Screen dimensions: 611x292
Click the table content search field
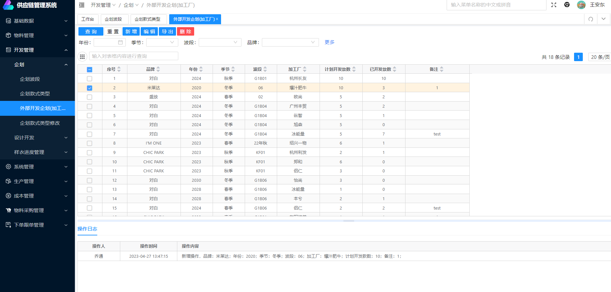(134, 56)
